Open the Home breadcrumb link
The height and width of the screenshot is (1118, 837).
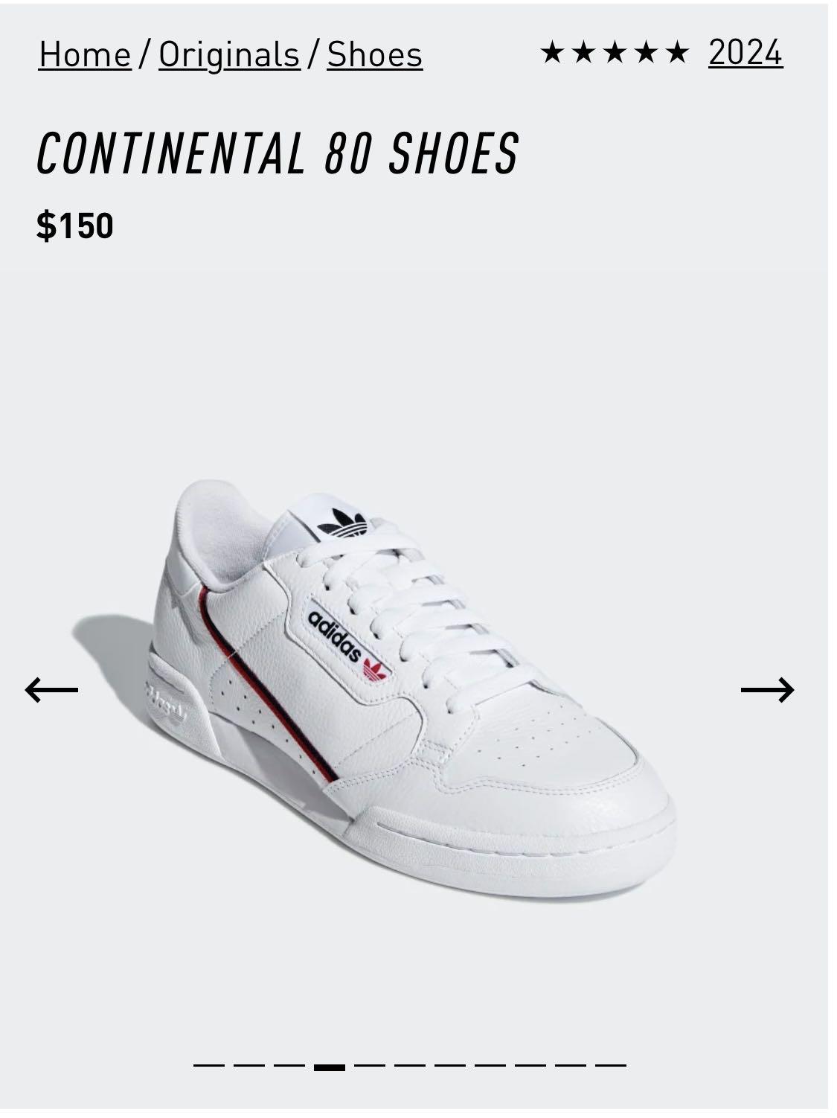tap(85, 54)
